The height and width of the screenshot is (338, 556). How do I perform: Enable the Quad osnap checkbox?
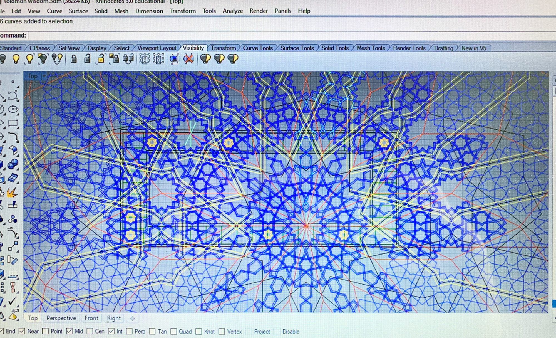tap(173, 331)
